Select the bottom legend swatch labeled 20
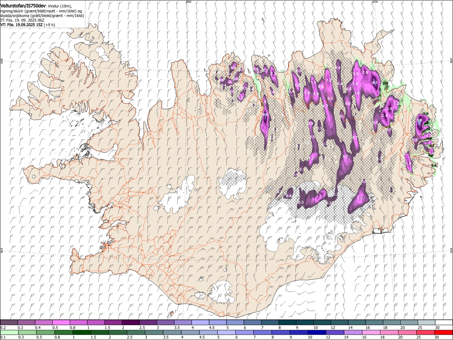 407,332
